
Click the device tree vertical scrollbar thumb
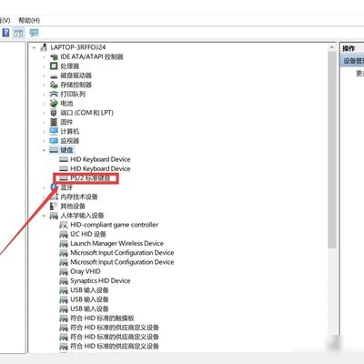(x=331, y=149)
